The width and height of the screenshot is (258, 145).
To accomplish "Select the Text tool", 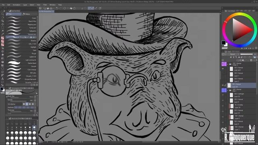I will (2, 79).
